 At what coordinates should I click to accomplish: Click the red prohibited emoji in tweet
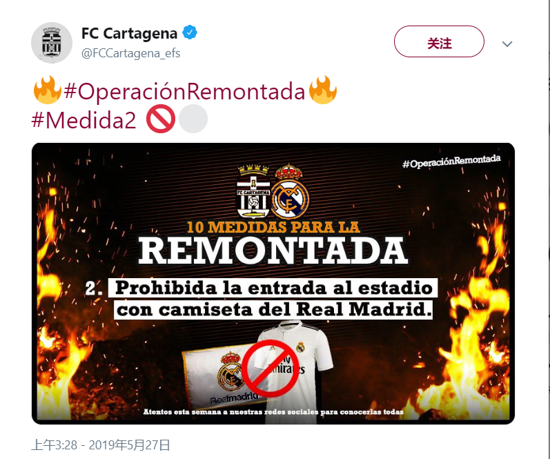click(x=161, y=119)
